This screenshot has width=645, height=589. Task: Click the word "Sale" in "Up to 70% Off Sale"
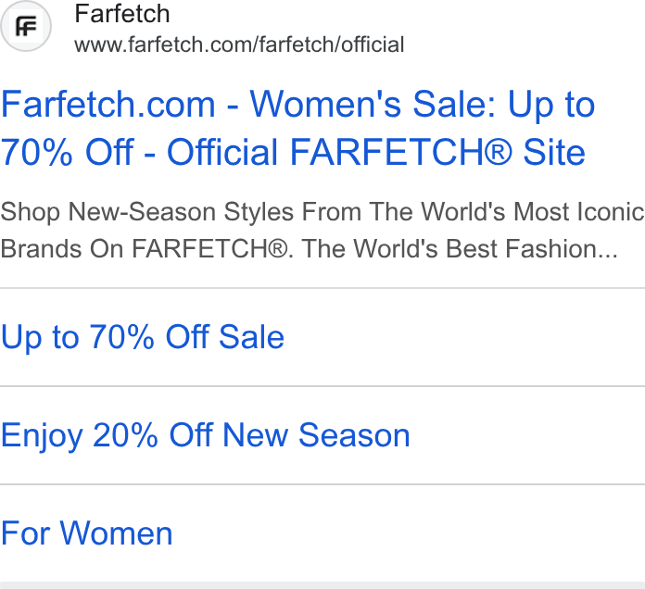251,337
